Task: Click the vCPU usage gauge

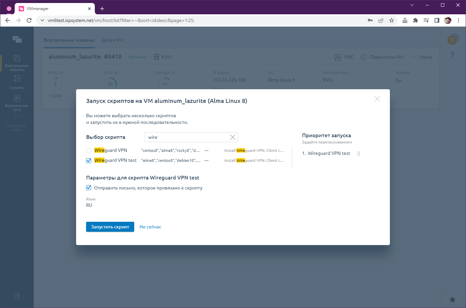Action: (55, 84)
